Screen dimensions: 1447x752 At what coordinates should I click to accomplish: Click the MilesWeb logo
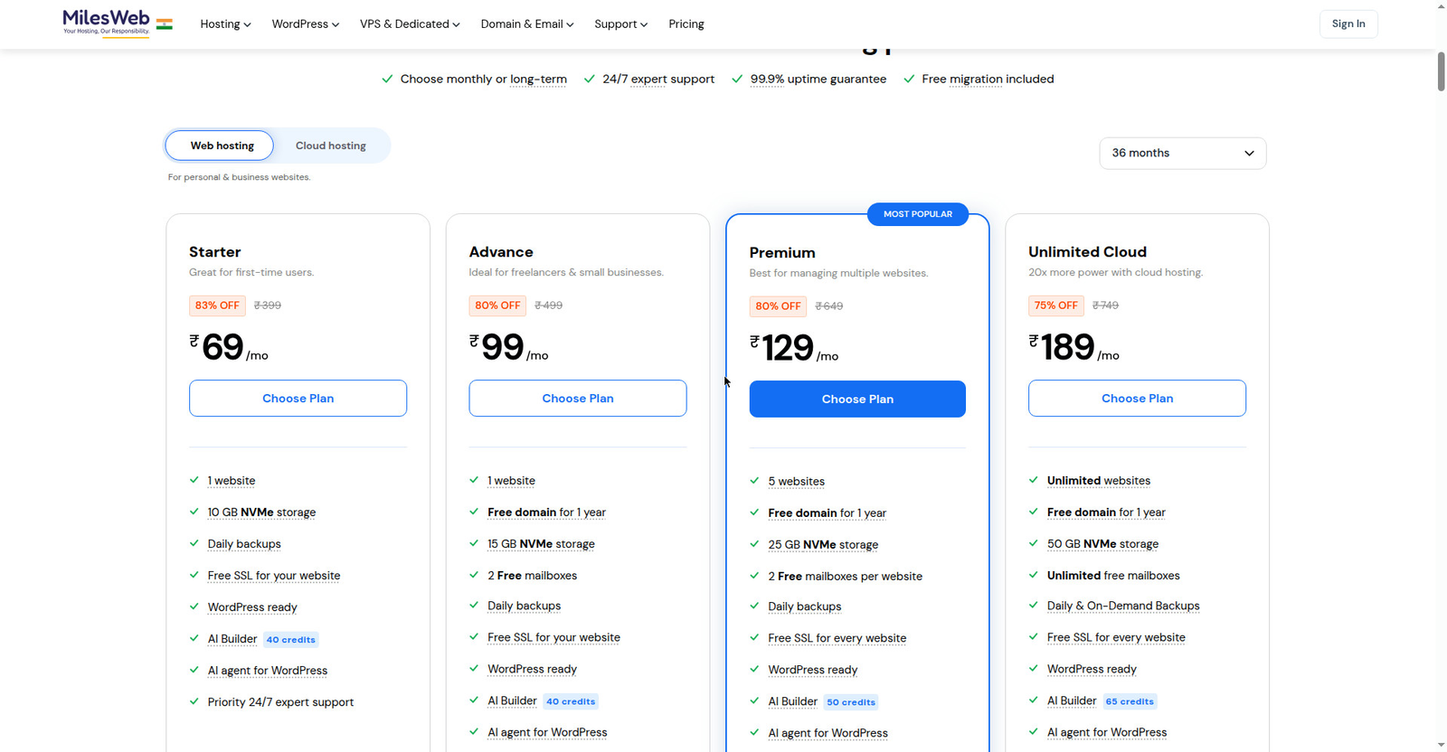[x=106, y=23]
